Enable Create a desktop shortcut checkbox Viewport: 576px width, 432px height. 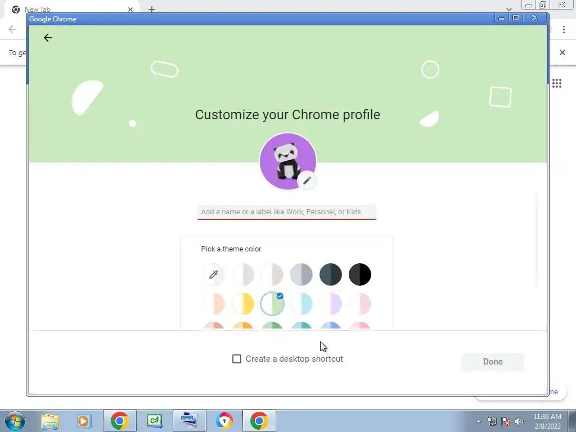coord(237,359)
